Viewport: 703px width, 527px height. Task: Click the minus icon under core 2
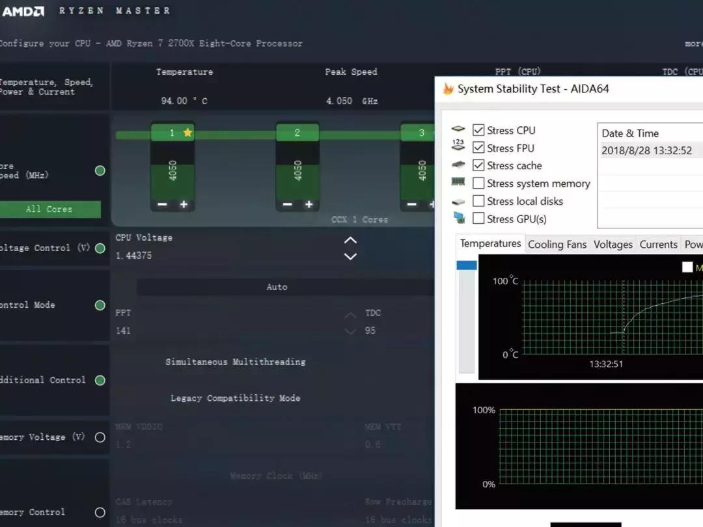tap(287, 204)
